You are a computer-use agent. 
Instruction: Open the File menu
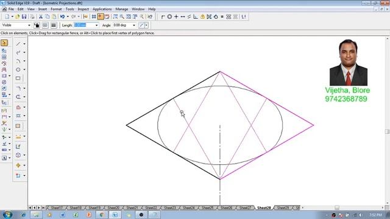[x=11, y=9]
